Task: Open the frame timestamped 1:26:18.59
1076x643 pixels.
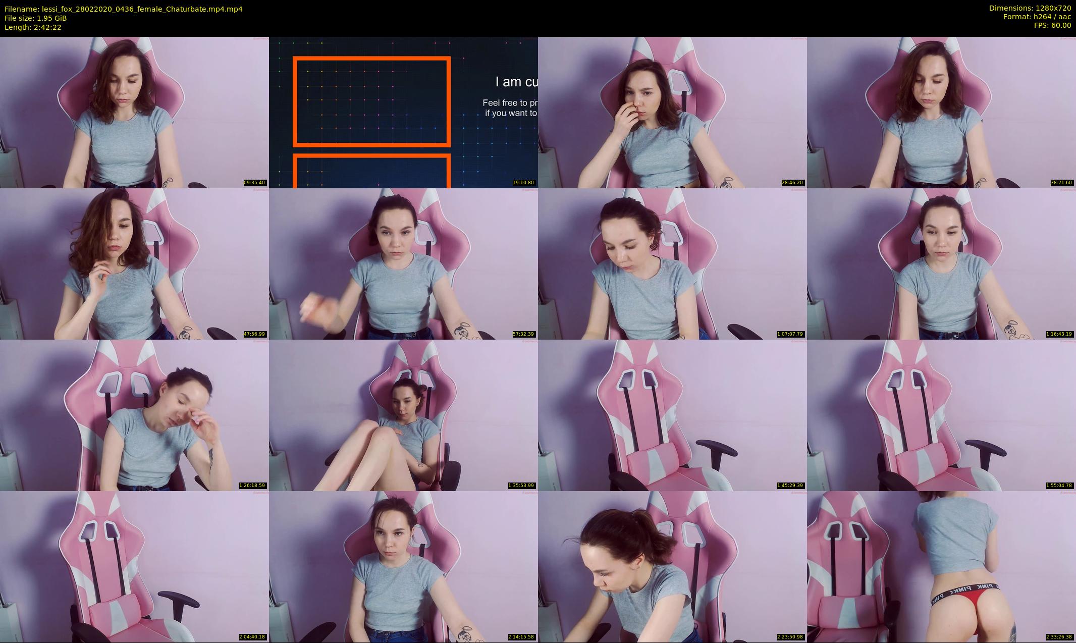Action: 134,415
